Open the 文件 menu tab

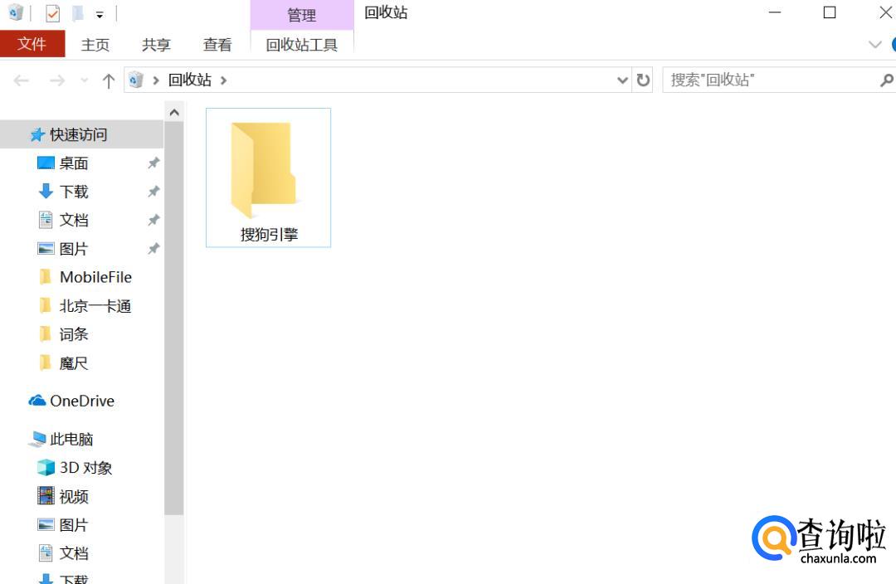click(x=32, y=44)
